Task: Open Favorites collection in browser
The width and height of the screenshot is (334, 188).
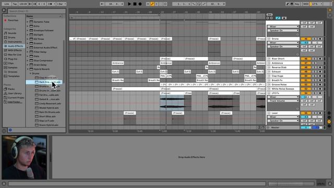Action: click(x=13, y=20)
